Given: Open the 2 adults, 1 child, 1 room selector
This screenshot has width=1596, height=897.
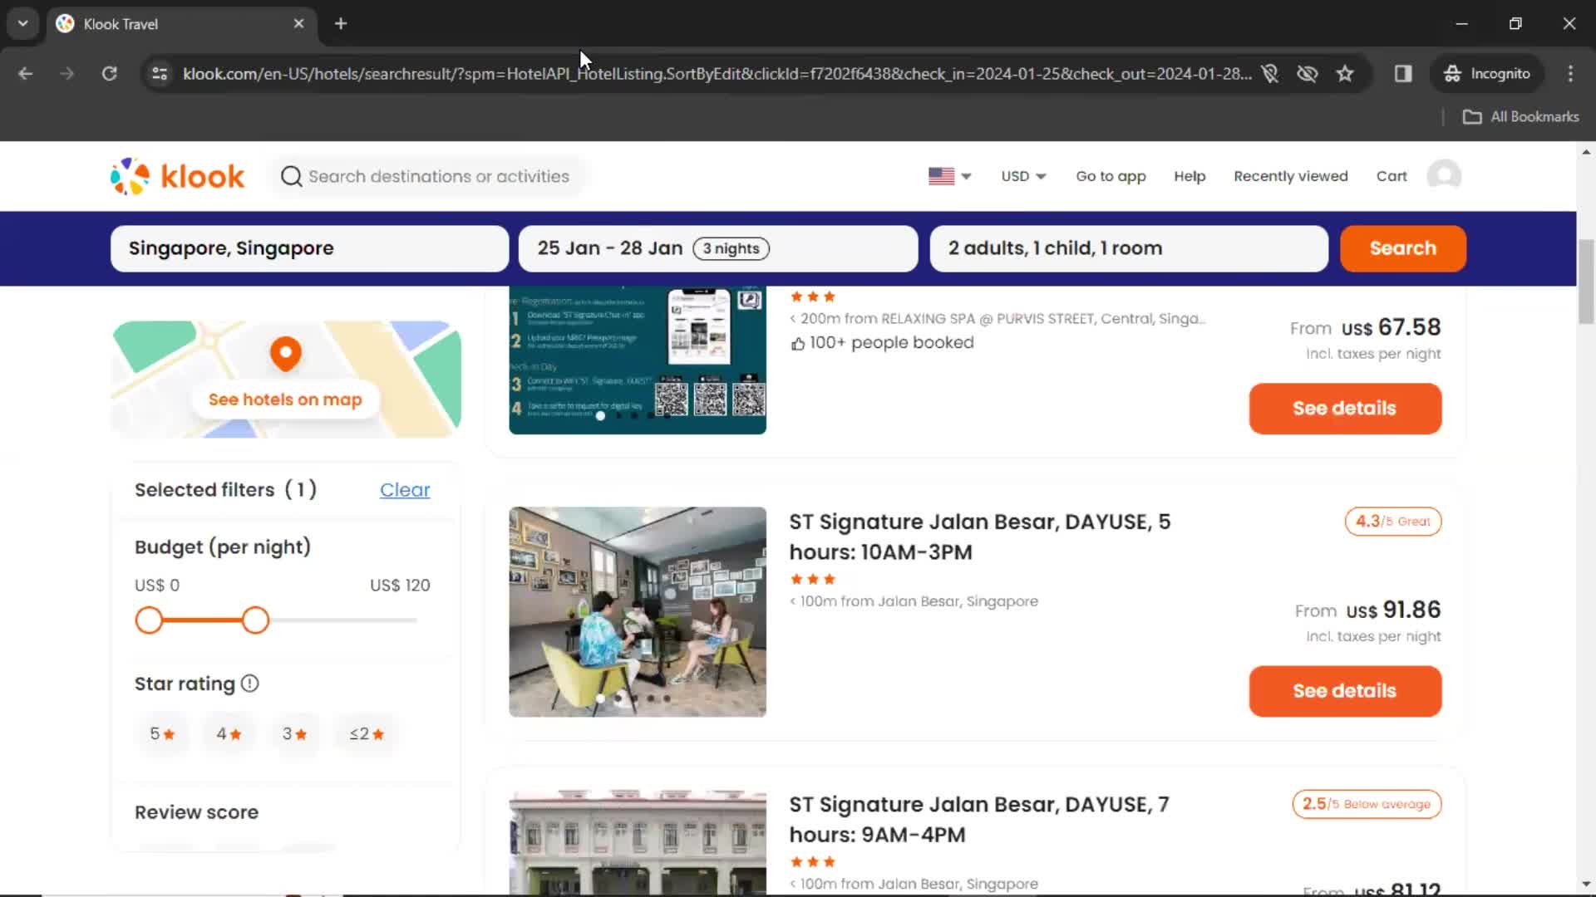Looking at the screenshot, I should tap(1129, 248).
